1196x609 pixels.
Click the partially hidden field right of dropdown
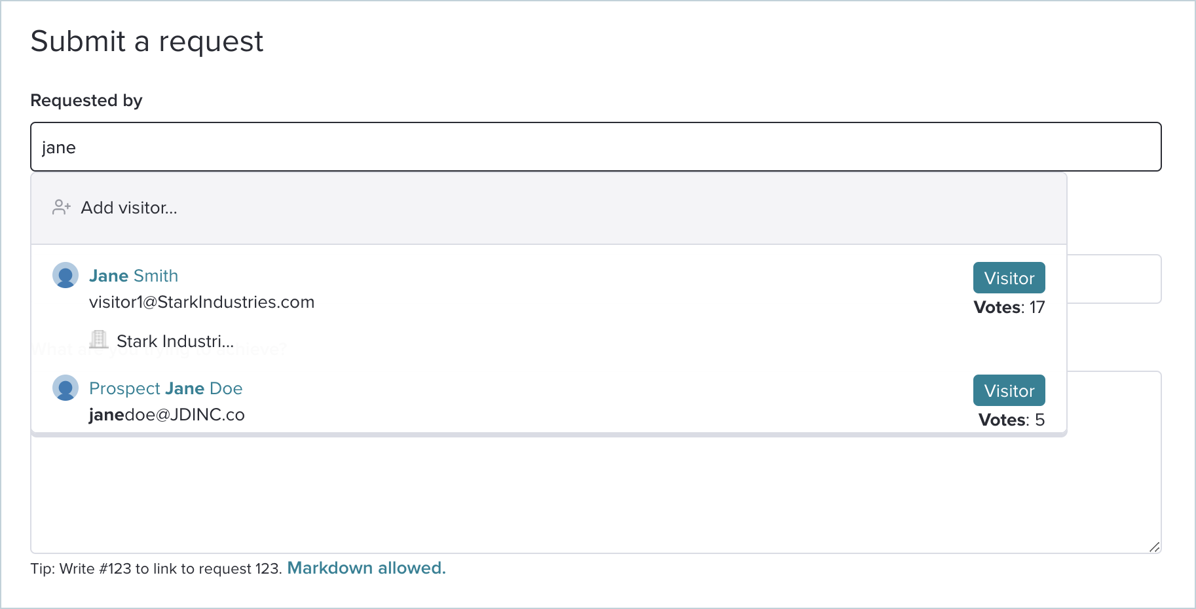[1114, 279]
